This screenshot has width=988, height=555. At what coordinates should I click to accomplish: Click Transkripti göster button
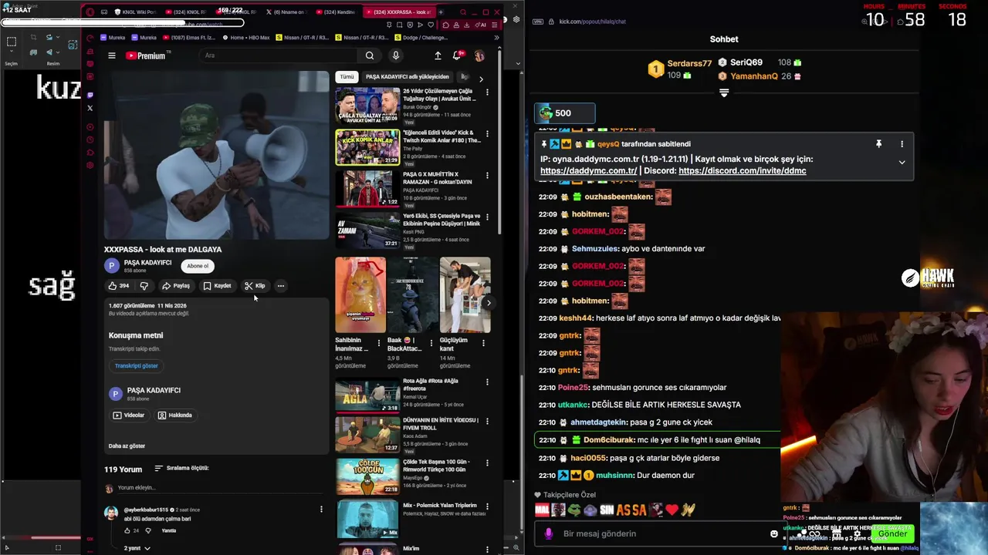tap(137, 366)
